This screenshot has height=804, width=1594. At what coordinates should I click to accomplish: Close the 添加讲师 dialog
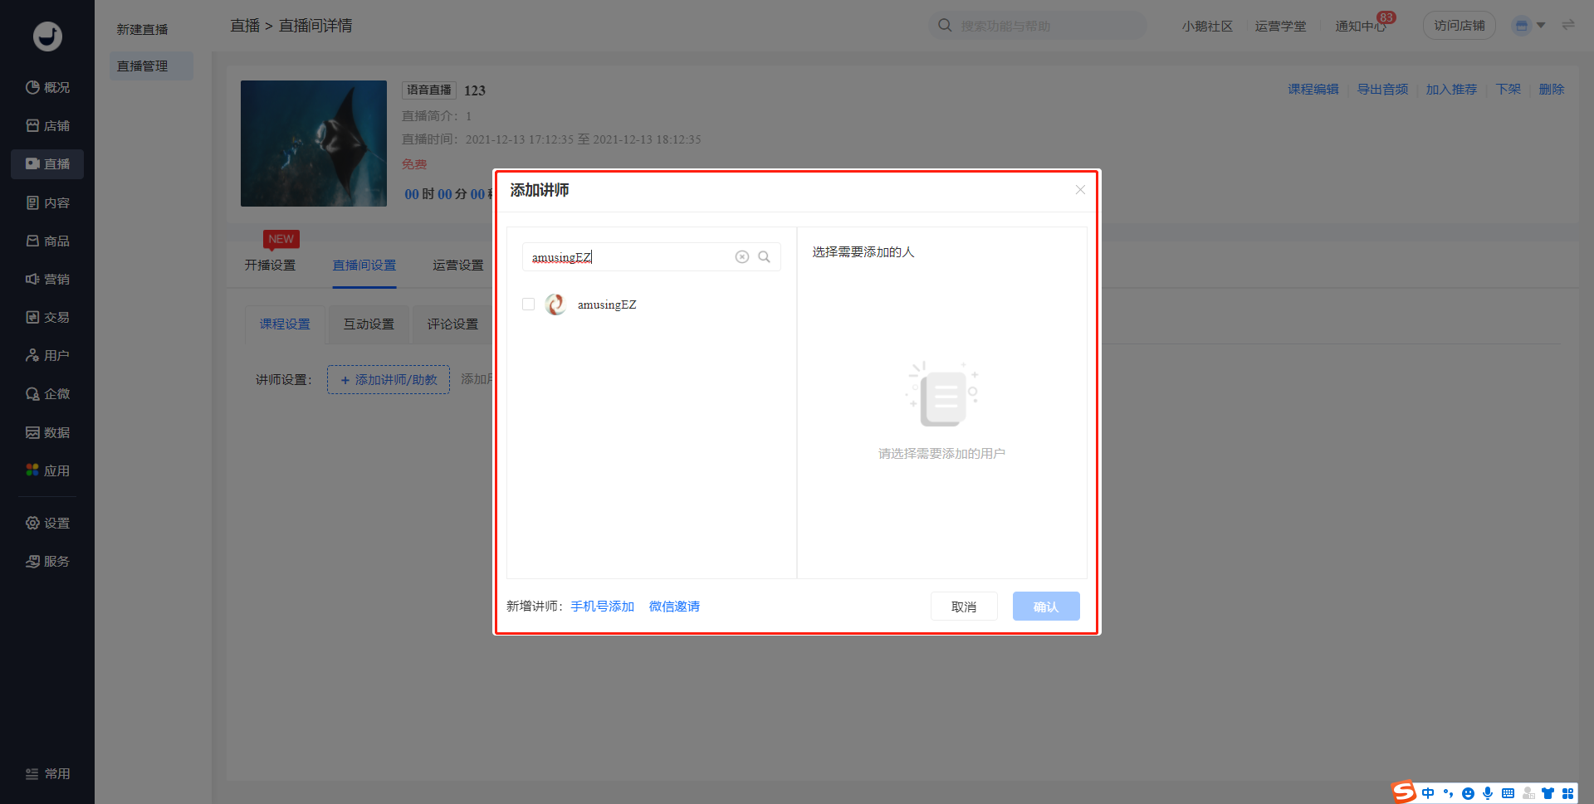pos(1080,190)
